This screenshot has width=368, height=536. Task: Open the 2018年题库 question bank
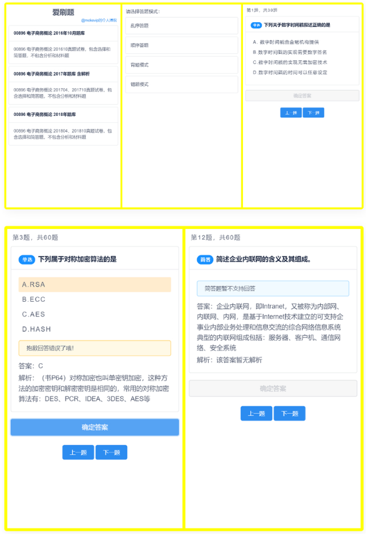point(63,114)
